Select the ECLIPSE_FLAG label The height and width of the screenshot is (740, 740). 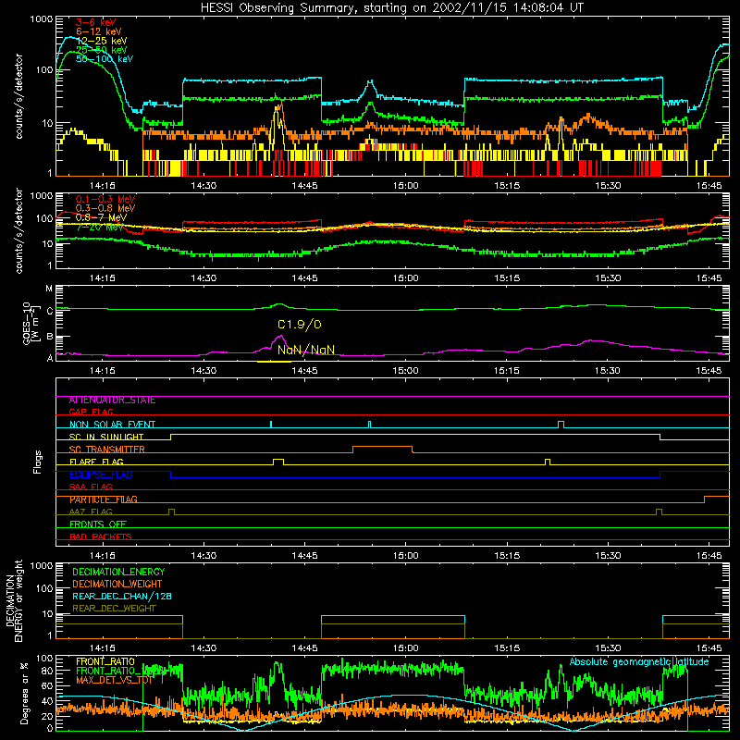click(x=101, y=475)
